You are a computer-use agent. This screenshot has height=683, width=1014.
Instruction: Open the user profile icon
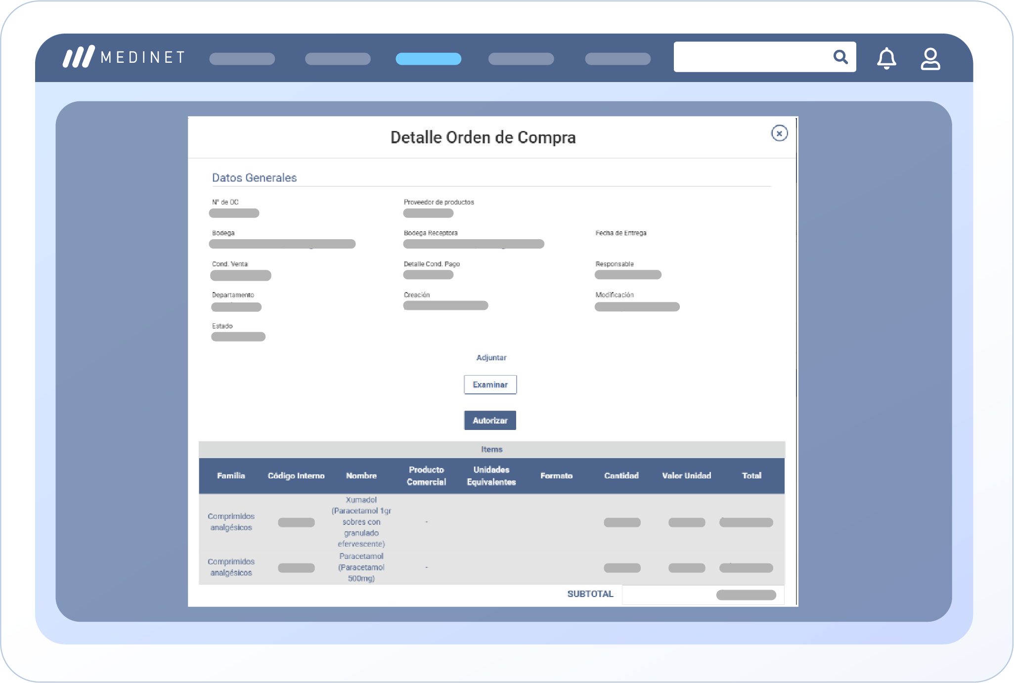click(x=930, y=58)
